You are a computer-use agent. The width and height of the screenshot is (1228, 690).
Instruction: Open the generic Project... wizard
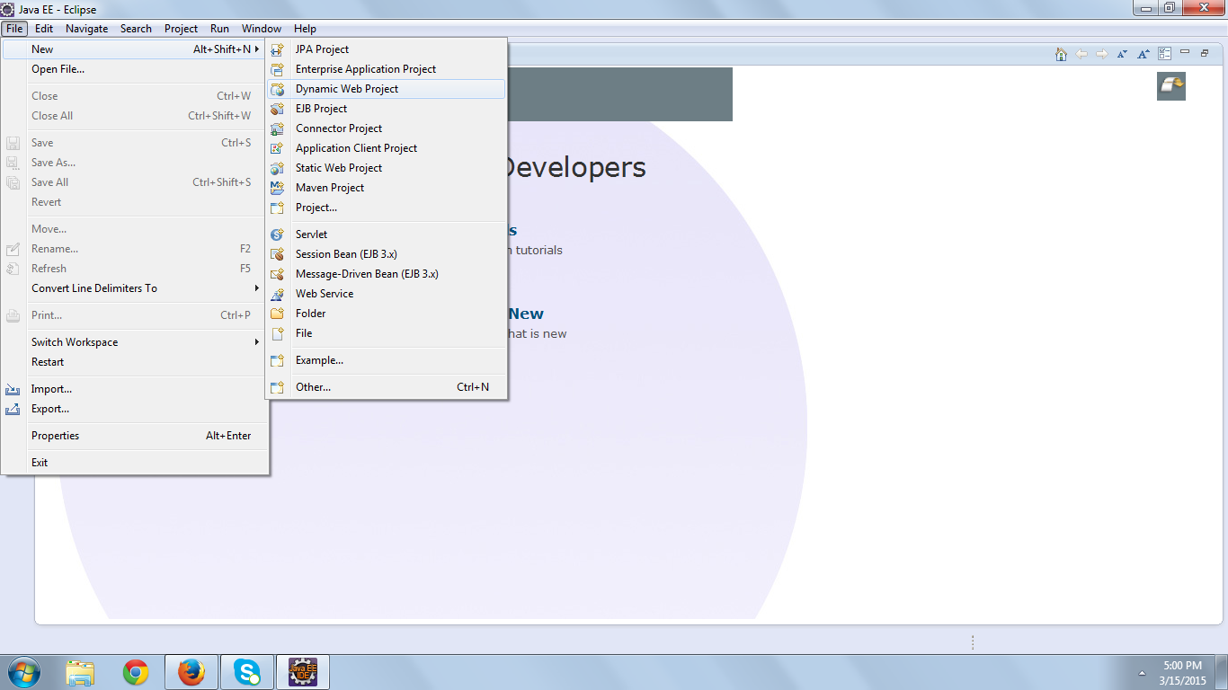(x=387, y=208)
